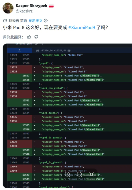The width and height of the screenshot is (132, 190).
Task: Open the #XiaomiPad9 hashtag
Action: click(82, 28)
